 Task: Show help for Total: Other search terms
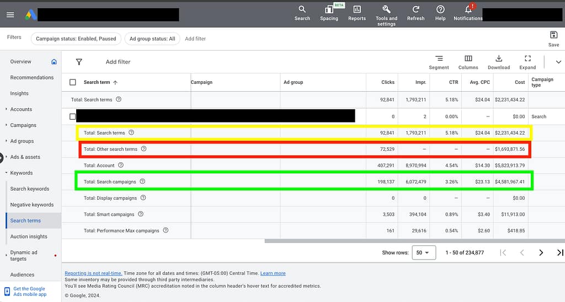click(x=144, y=149)
